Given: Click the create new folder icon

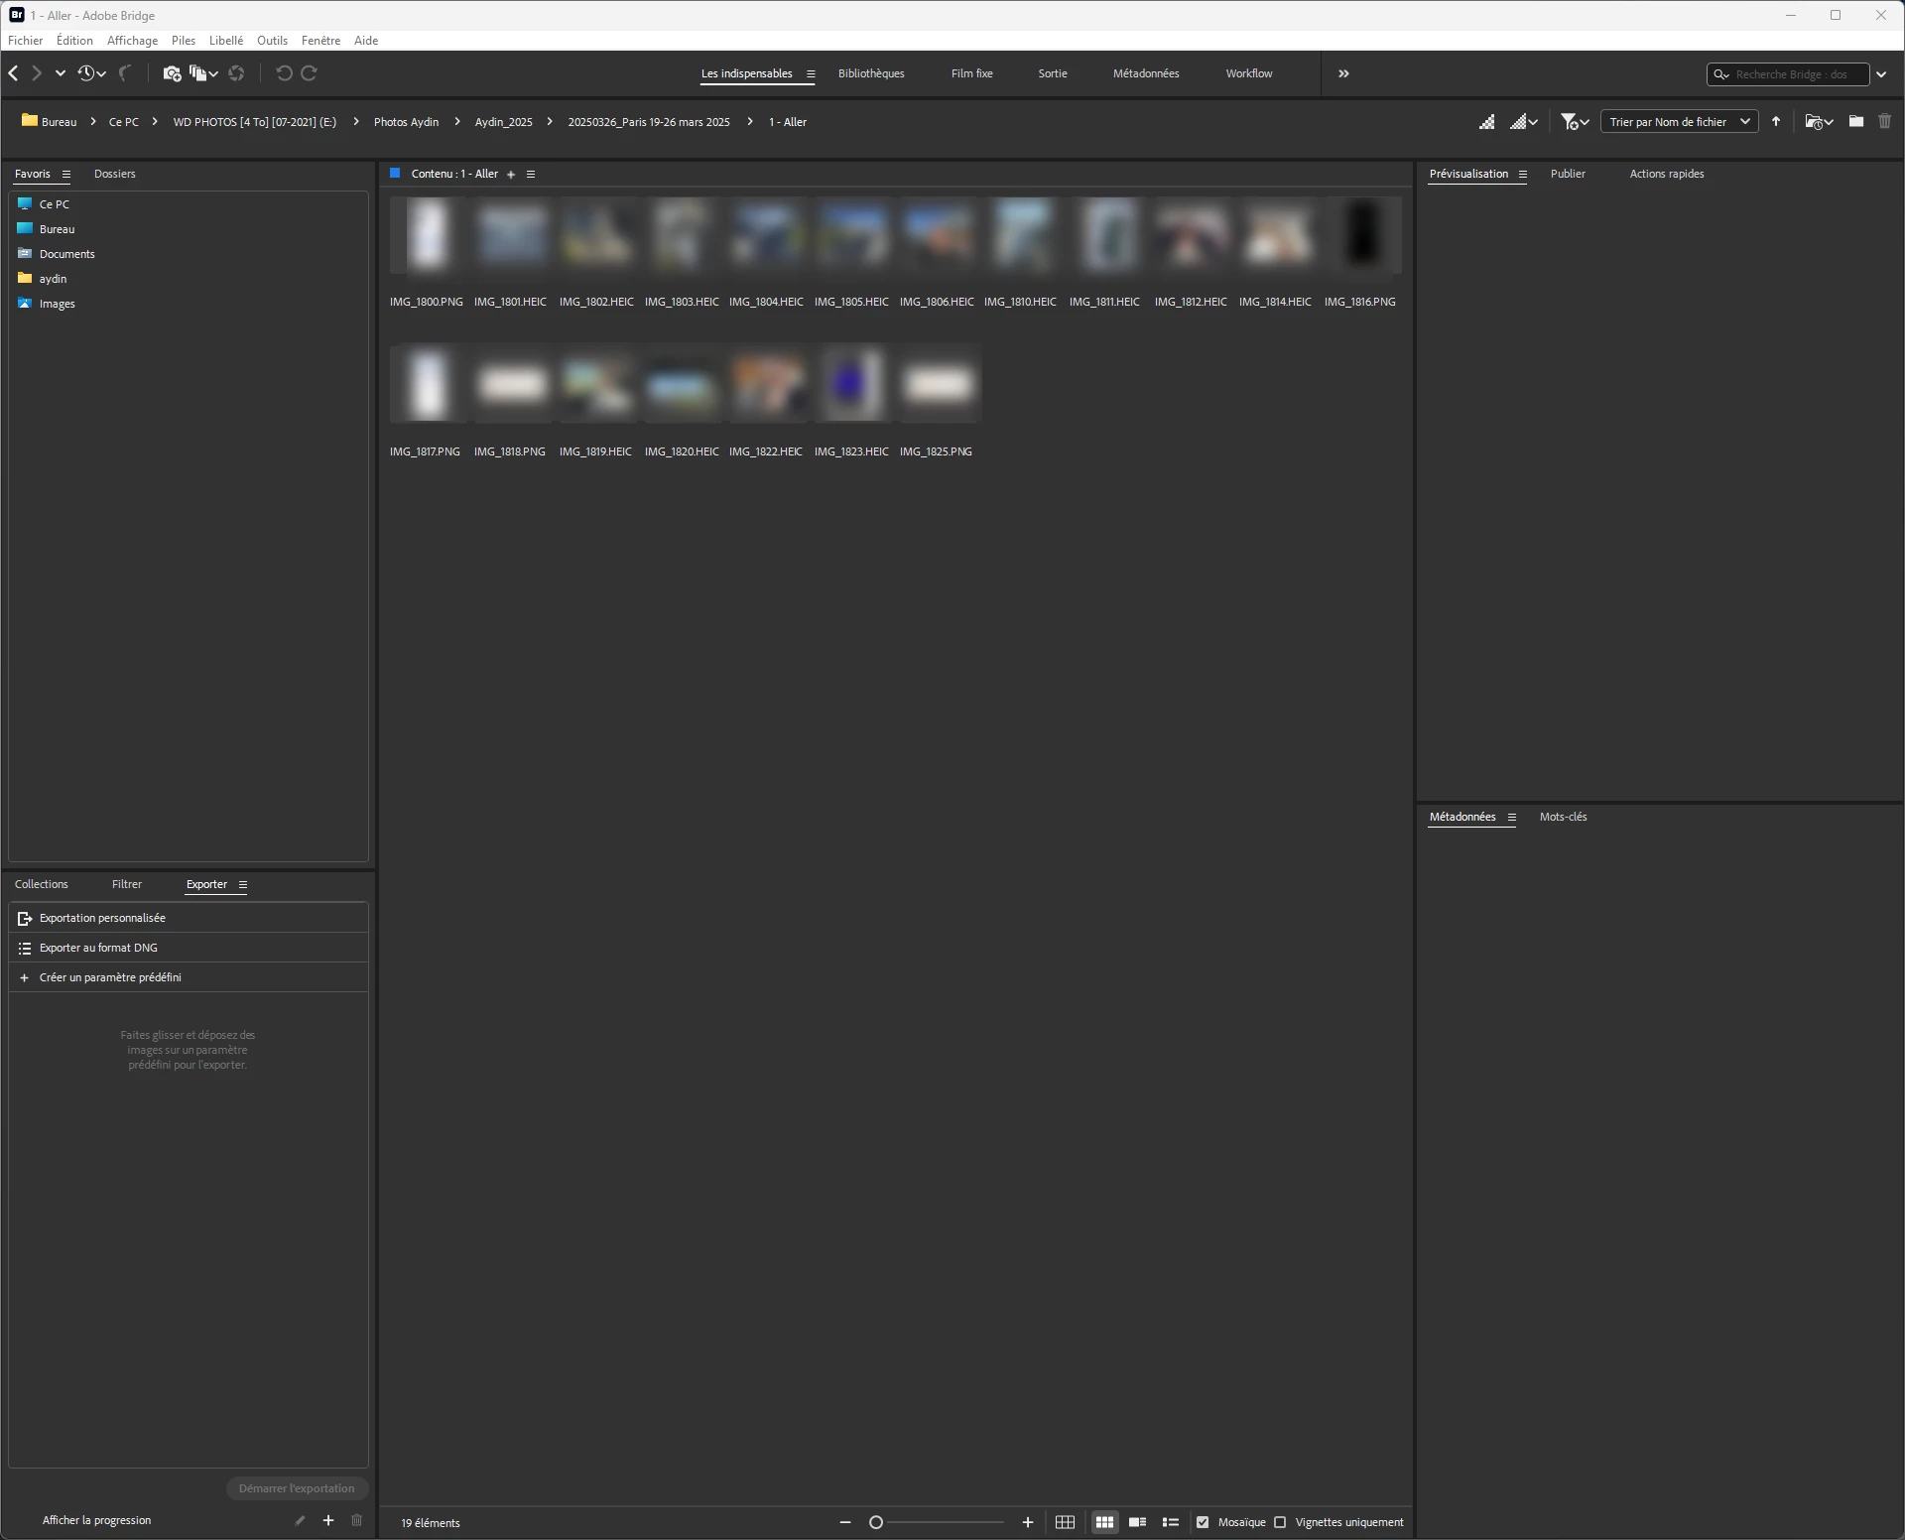Looking at the screenshot, I should pyautogui.click(x=1855, y=122).
